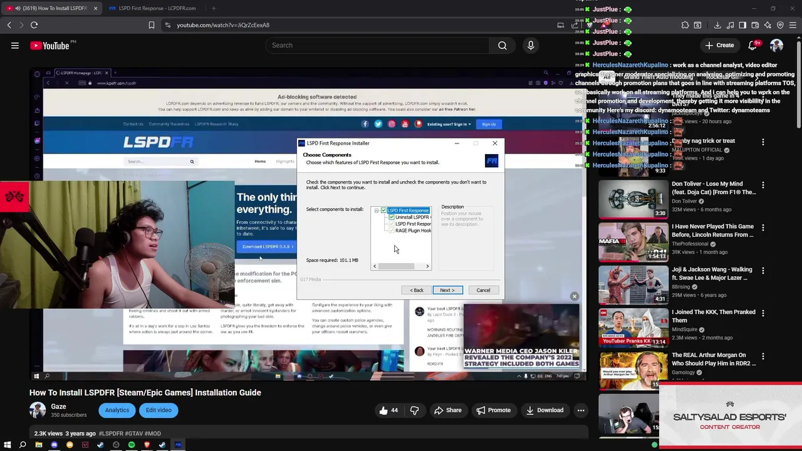Viewport: 802px width, 451px height.
Task: Click the component list horizontal scrollbar thumb
Action: click(396, 266)
